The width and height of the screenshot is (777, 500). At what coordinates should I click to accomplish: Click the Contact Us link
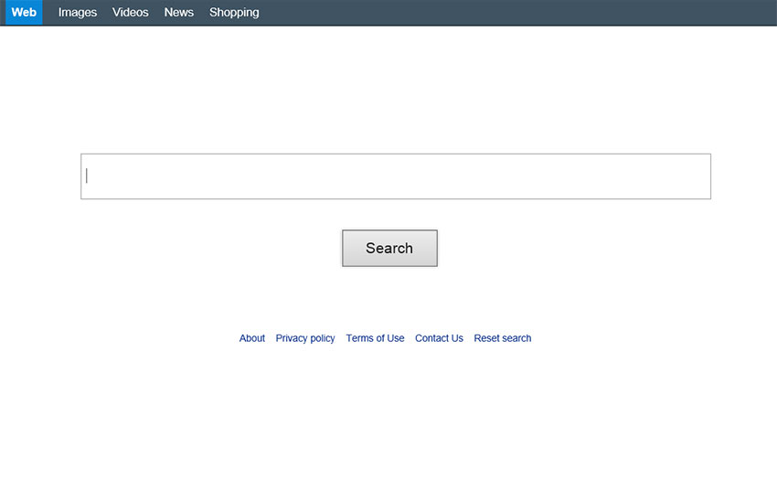point(439,338)
